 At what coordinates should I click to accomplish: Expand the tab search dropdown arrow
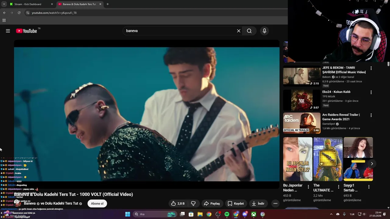coord(4,4)
